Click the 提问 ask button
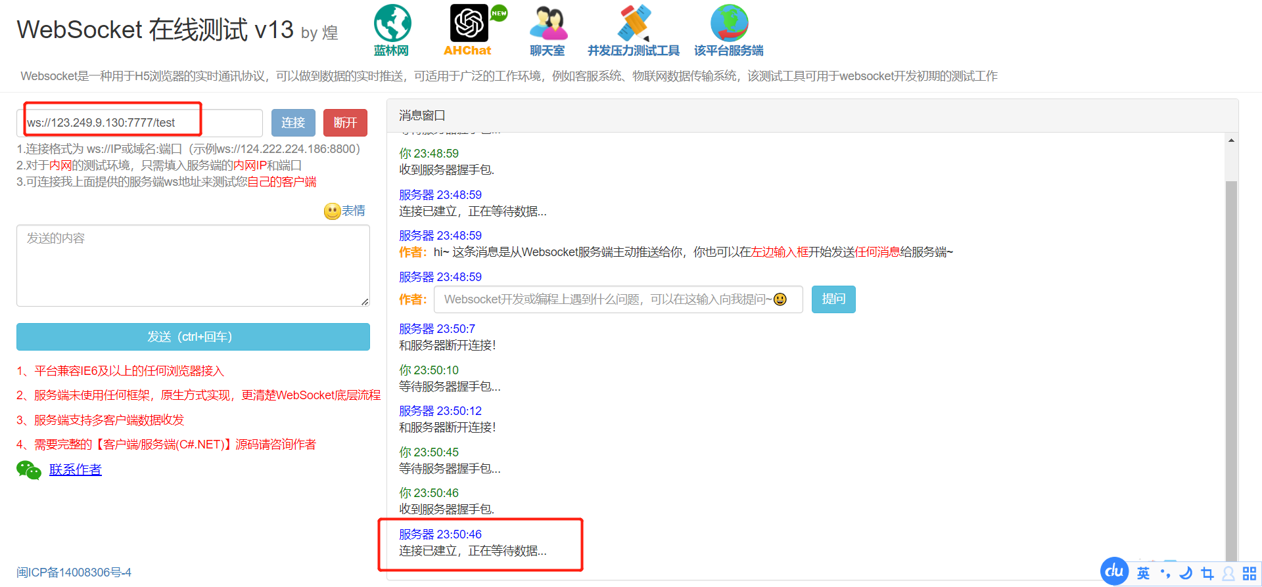This screenshot has height=587, width=1262. tap(833, 299)
